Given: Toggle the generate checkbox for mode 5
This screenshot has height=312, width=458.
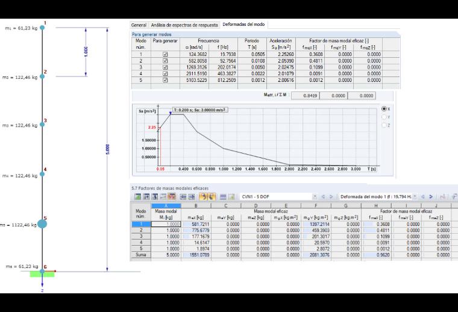Looking at the screenshot, I should (165, 80).
